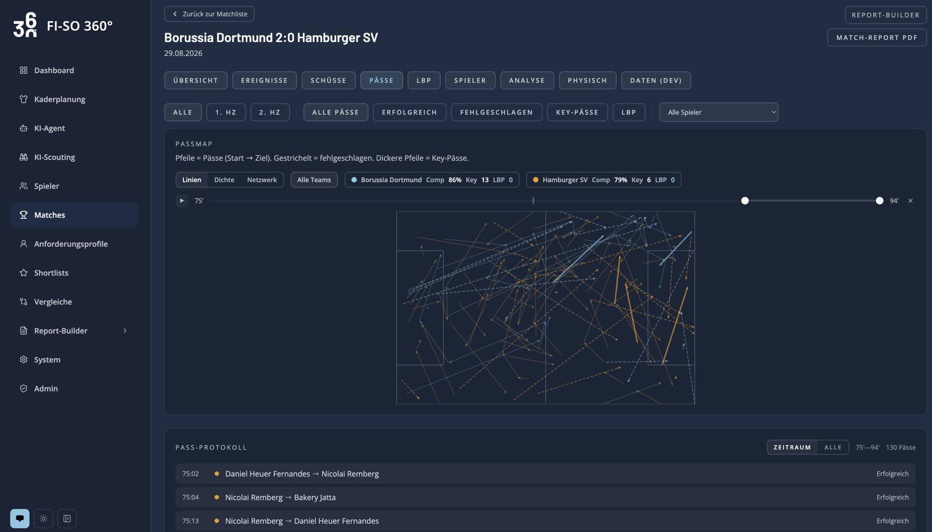Filter passes to Alle periods
The width and height of the screenshot is (932, 532).
pyautogui.click(x=183, y=112)
